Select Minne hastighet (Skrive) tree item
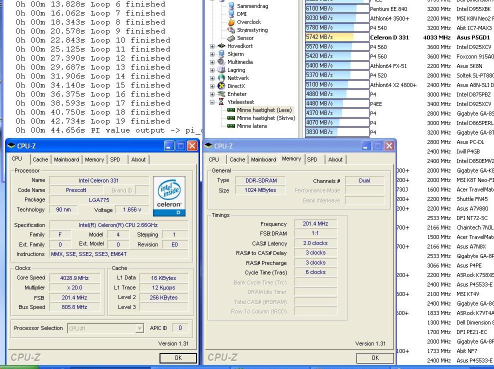This screenshot has width=494, height=369. [266, 118]
